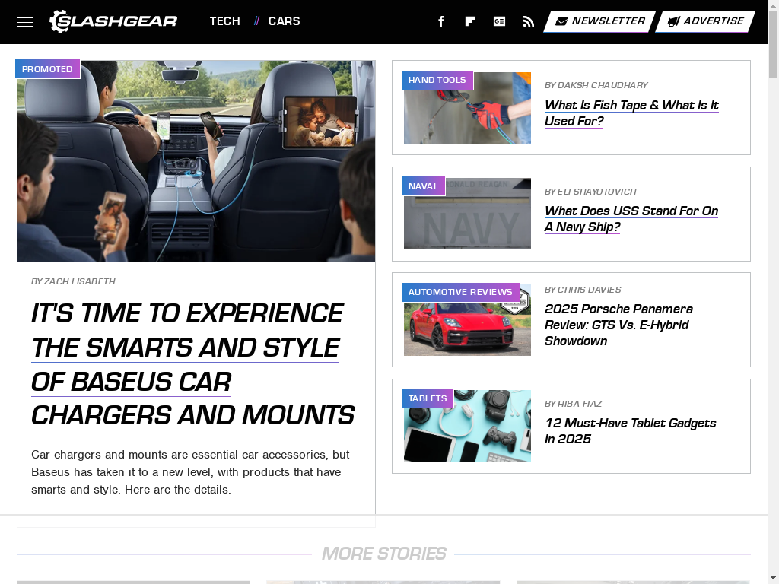
Task: Open the Promoted tag label
Action: [47, 69]
